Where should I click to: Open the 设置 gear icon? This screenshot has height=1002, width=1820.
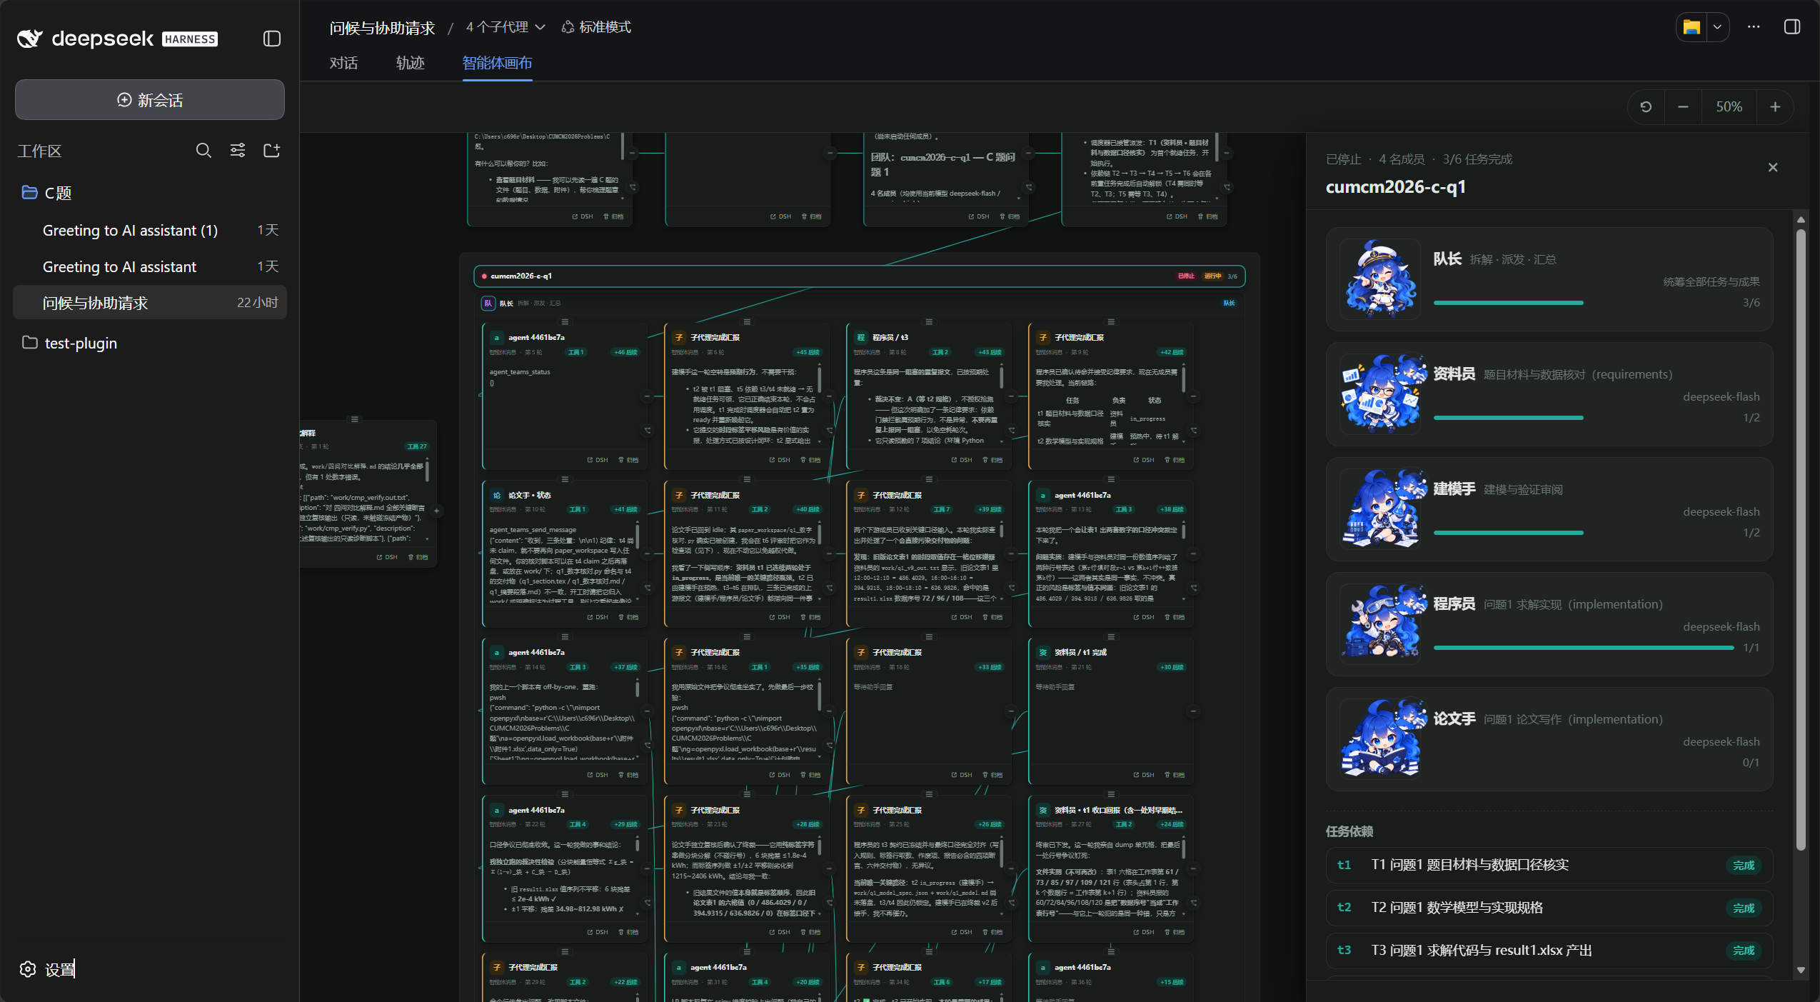28,969
